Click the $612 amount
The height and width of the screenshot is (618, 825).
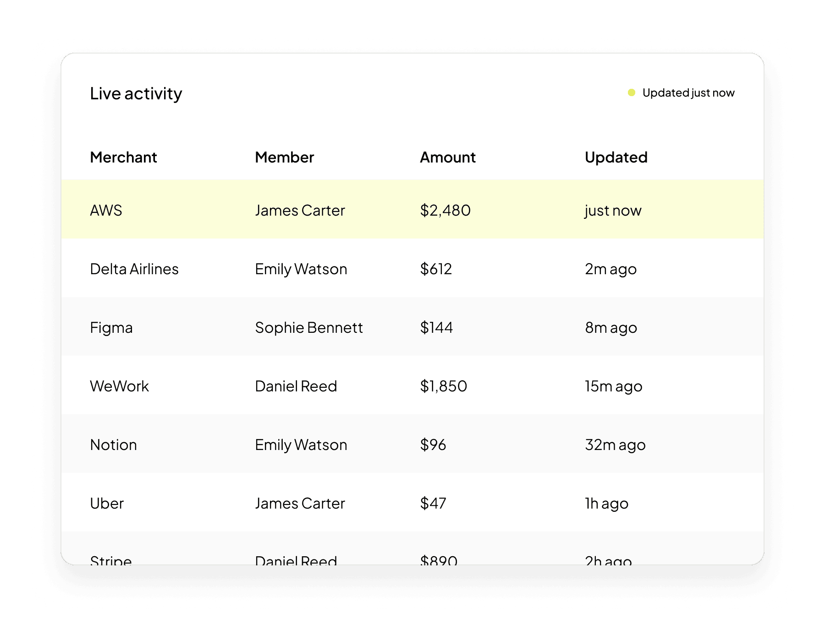click(x=436, y=269)
